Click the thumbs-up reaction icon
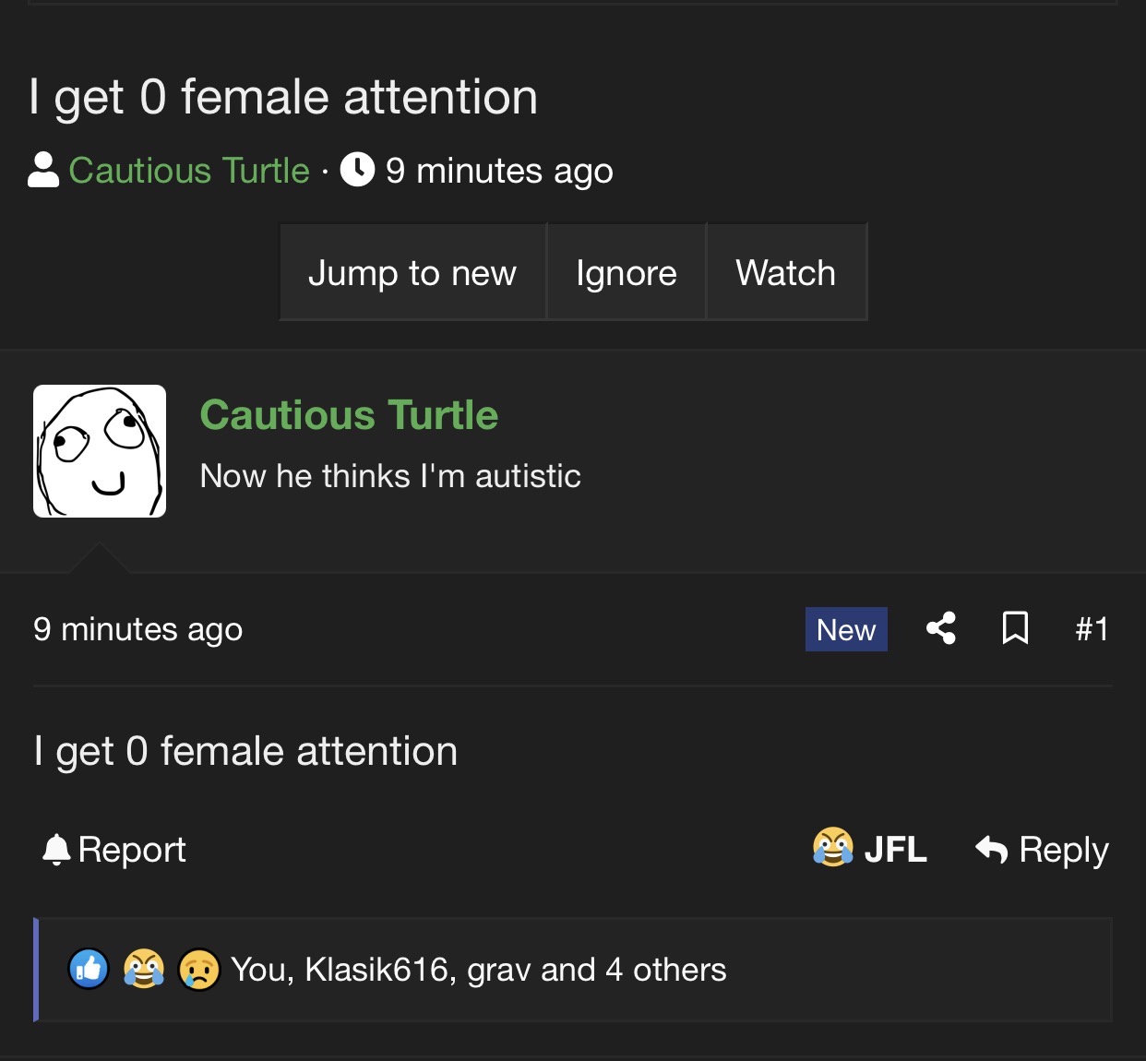This screenshot has height=1061, width=1146. tap(89, 970)
